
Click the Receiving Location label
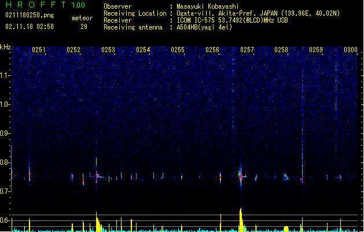(135, 13)
